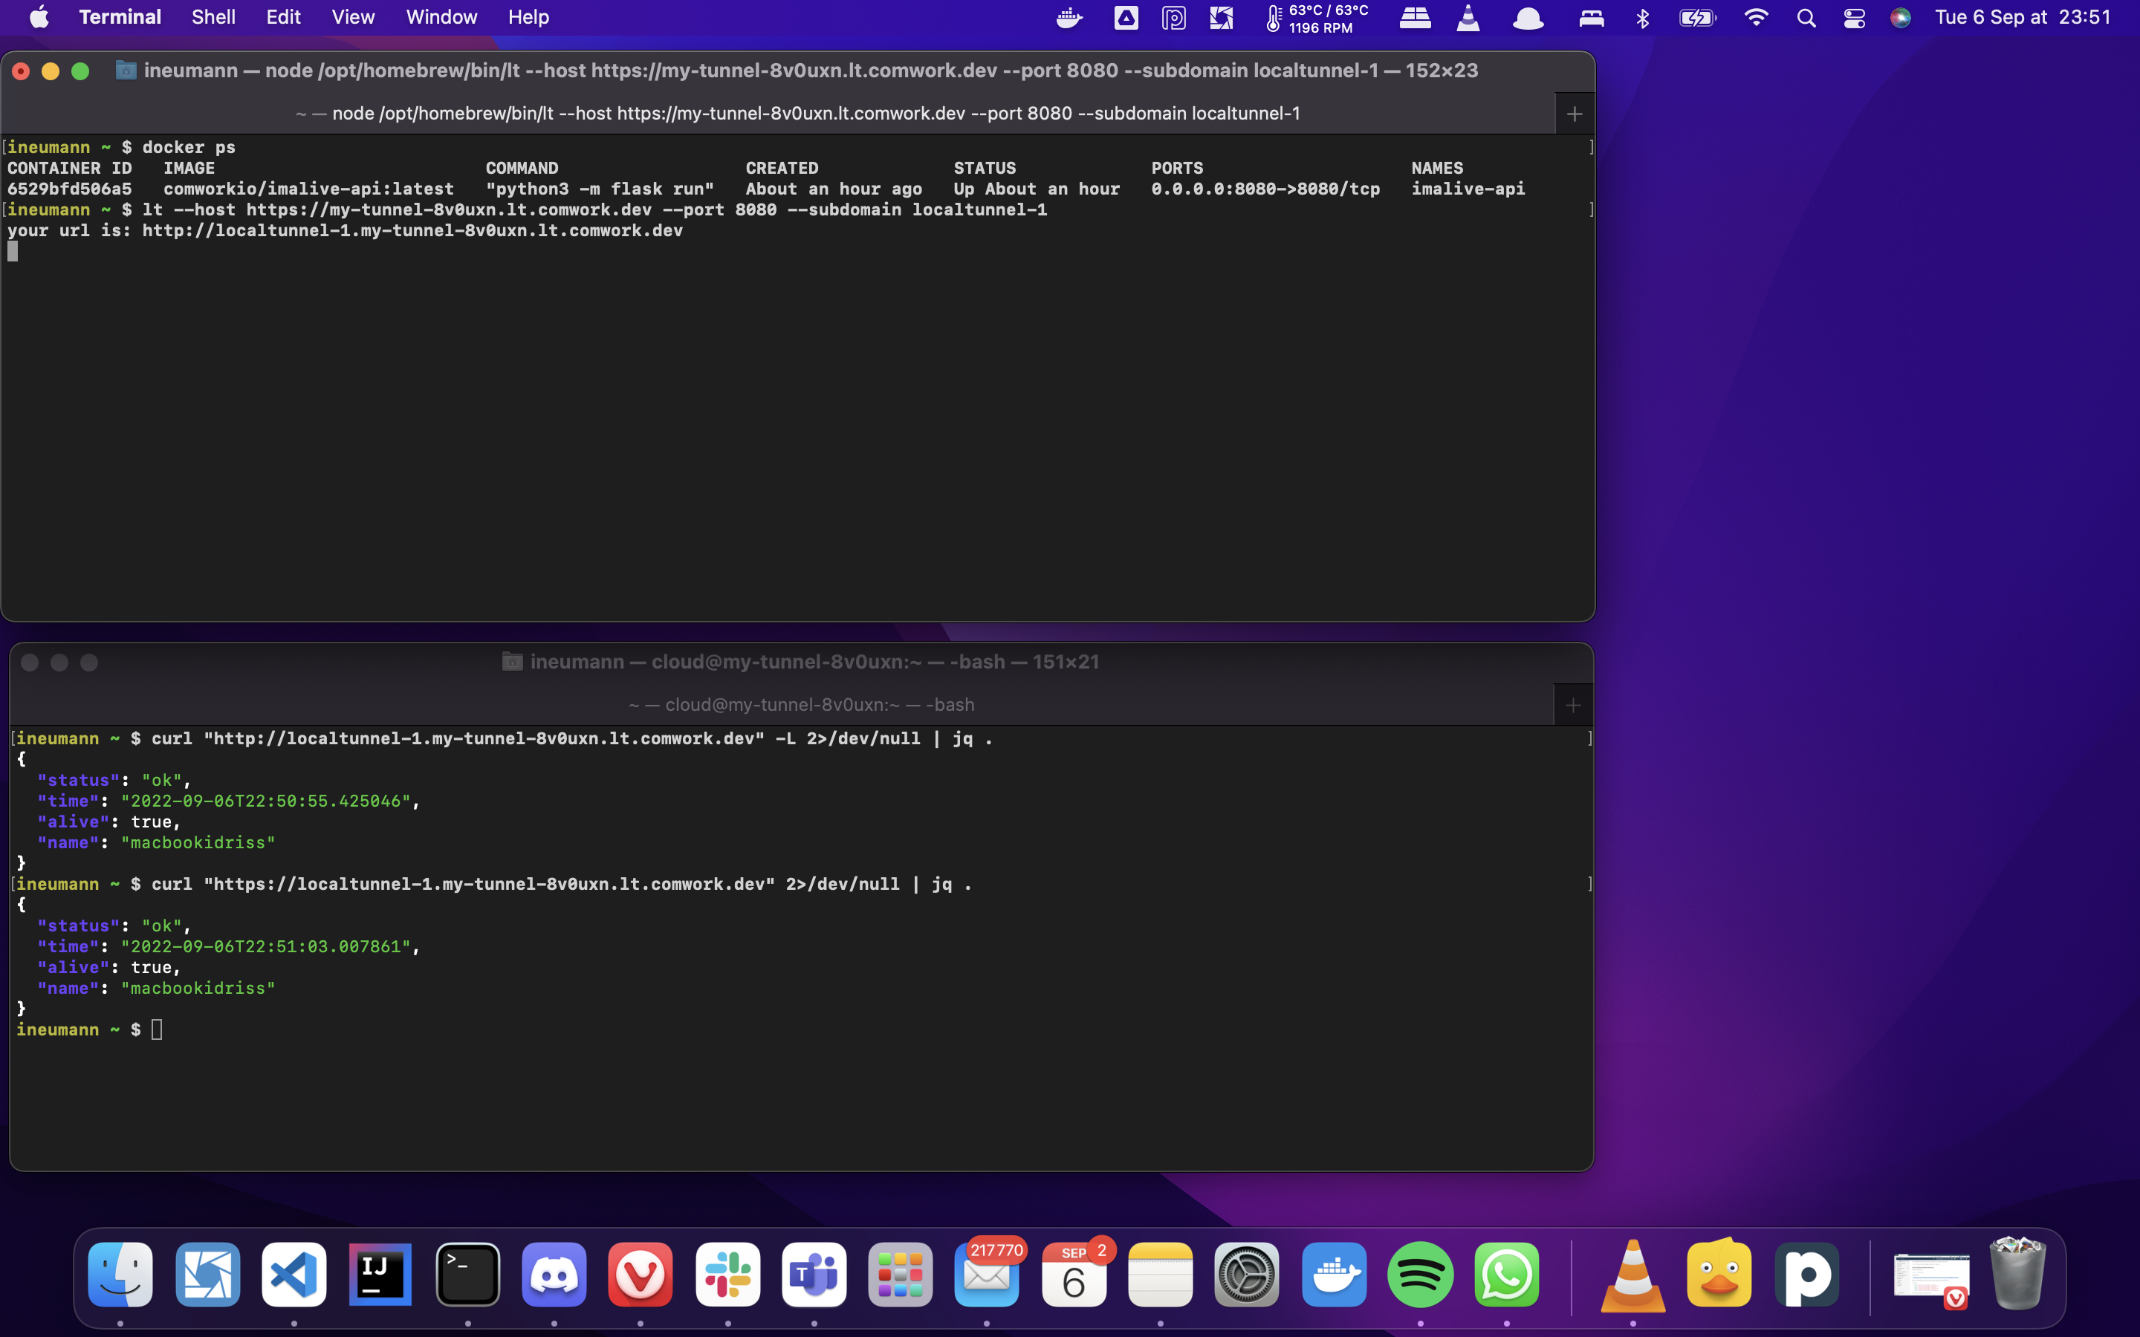Image resolution: width=2140 pixels, height=1337 pixels.
Task: Open the Shell menu
Action: click(x=213, y=17)
